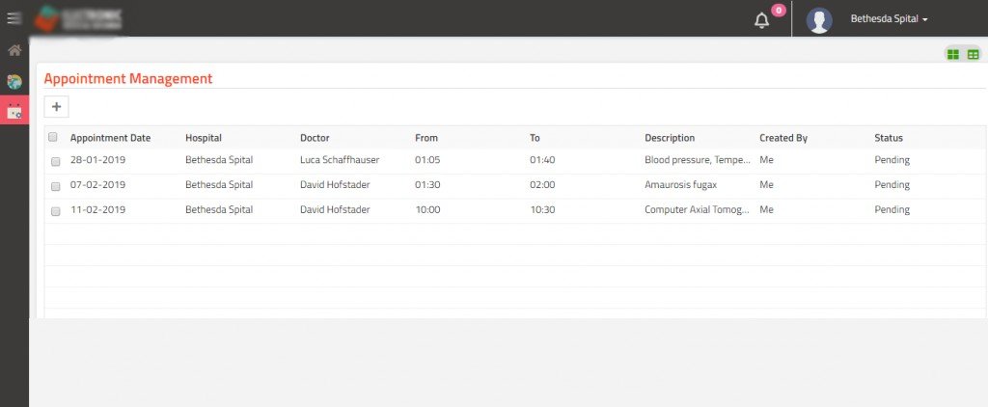Tick checkbox for 07-02-2019 appointment

55,185
